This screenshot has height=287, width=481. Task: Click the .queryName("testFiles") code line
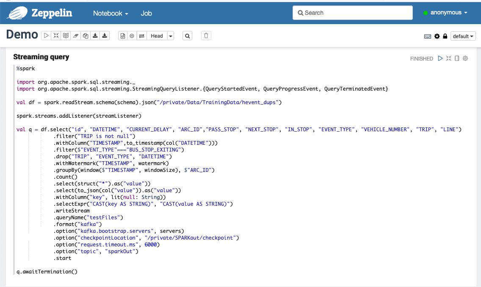point(88,218)
